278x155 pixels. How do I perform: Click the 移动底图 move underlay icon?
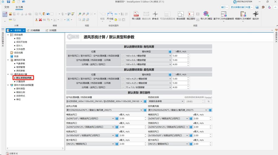[x=181, y=15]
